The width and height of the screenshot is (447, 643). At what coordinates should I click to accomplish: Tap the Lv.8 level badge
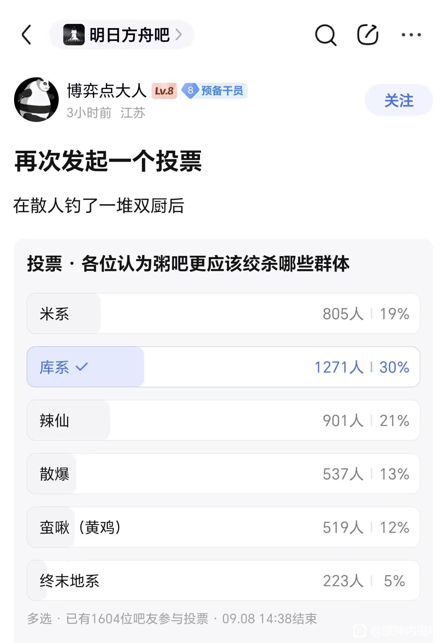pos(164,91)
